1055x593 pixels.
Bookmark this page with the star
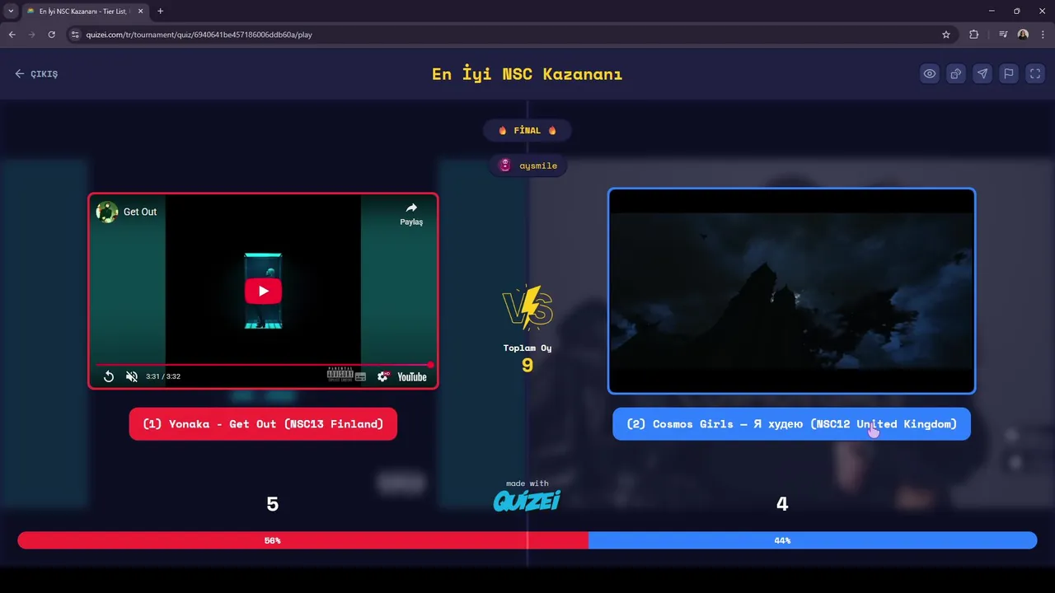[x=946, y=35]
